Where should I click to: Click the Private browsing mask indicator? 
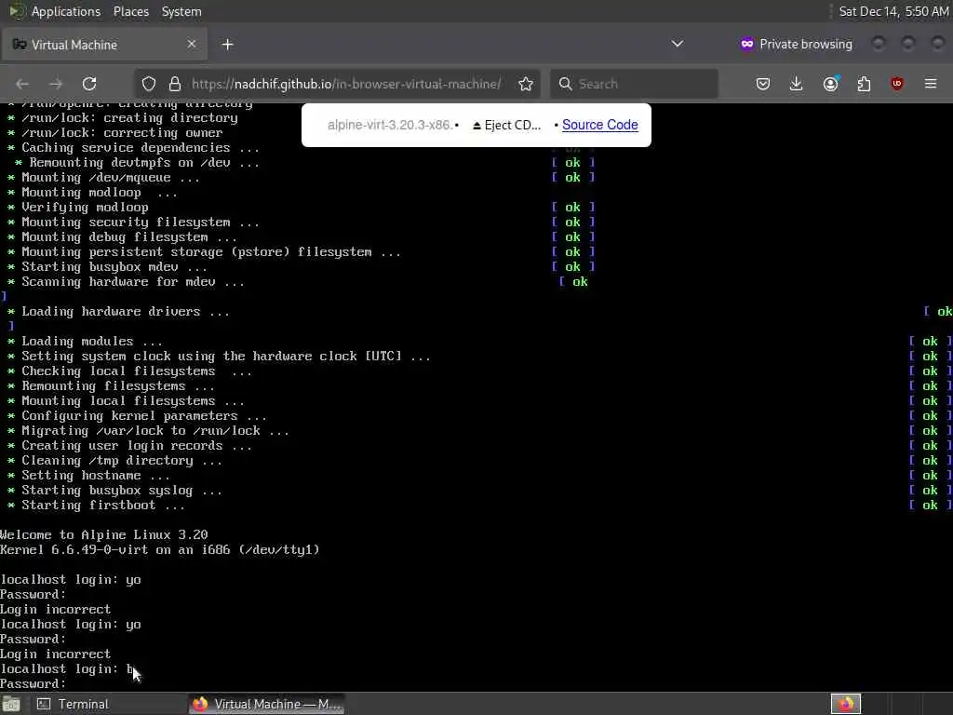[797, 44]
